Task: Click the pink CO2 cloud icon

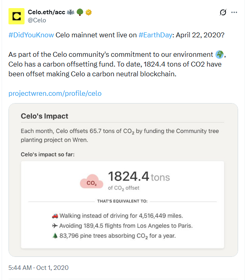Action: (x=91, y=182)
